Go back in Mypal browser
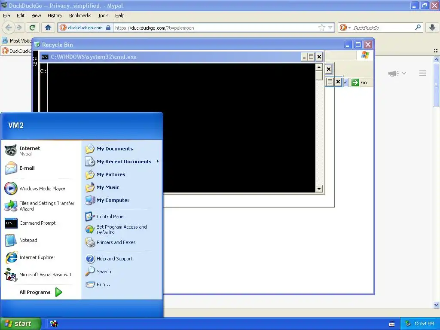This screenshot has width=440, height=330. [9, 27]
